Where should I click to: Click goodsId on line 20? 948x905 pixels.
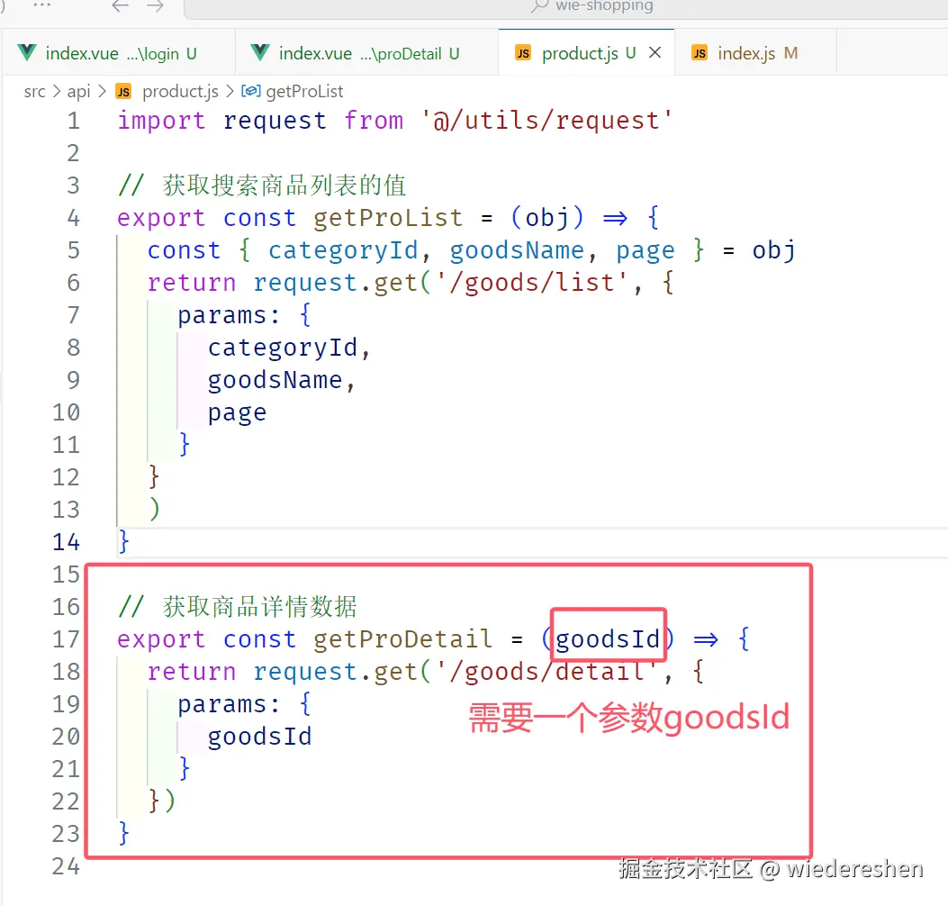pos(259,737)
